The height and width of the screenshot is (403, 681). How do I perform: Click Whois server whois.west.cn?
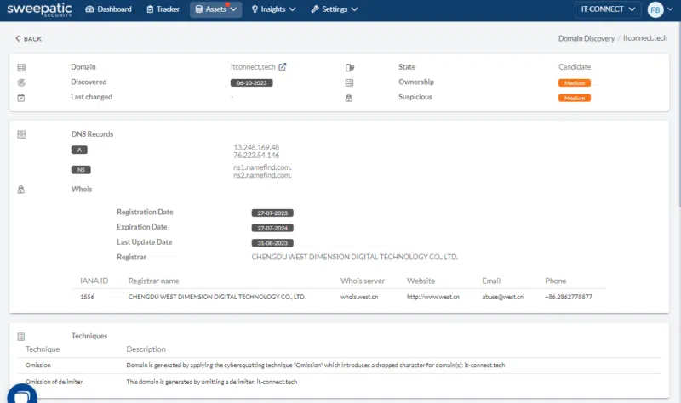[x=359, y=297]
